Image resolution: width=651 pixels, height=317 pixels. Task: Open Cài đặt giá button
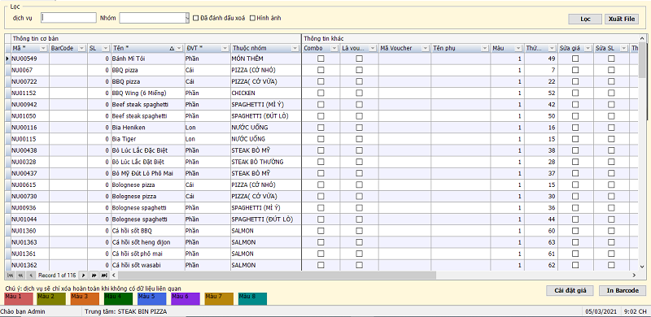click(570, 290)
